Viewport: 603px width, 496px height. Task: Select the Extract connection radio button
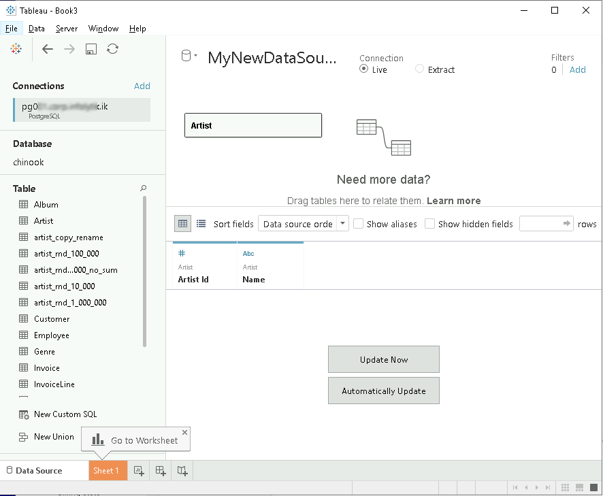419,69
